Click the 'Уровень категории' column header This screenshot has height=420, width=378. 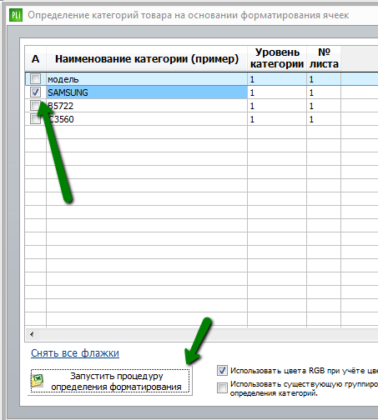(x=277, y=58)
